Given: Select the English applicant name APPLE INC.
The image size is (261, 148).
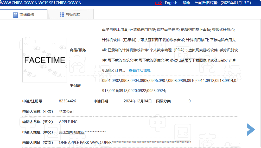Looking at the screenshot, I should tap(69, 122).
